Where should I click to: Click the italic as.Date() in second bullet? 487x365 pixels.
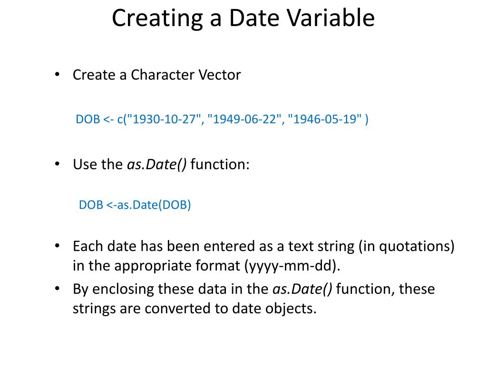coord(157,164)
